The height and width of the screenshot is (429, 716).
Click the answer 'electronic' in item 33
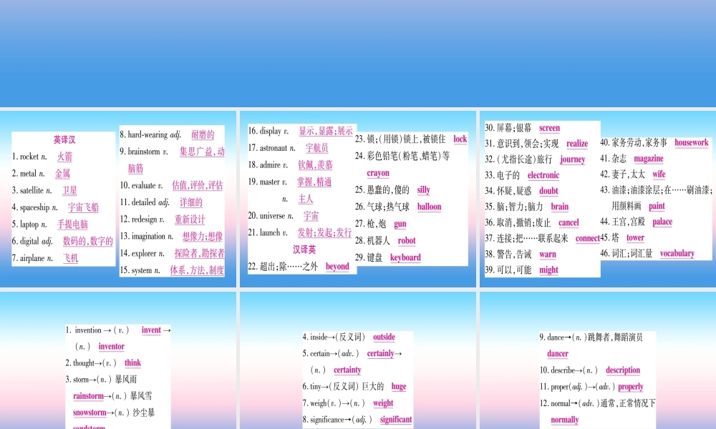543,175
